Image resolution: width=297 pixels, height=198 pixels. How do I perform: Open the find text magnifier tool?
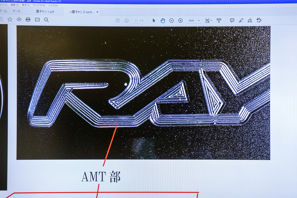tap(46, 20)
